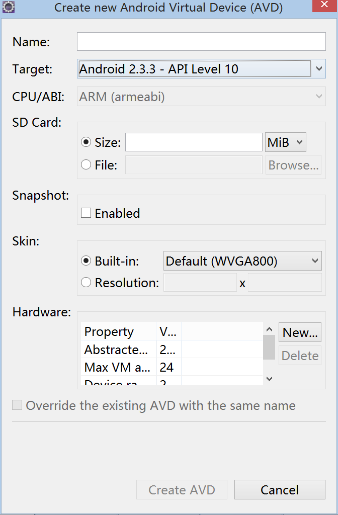The image size is (338, 515).
Task: Select the SD Card File radio button
Action: click(x=86, y=164)
